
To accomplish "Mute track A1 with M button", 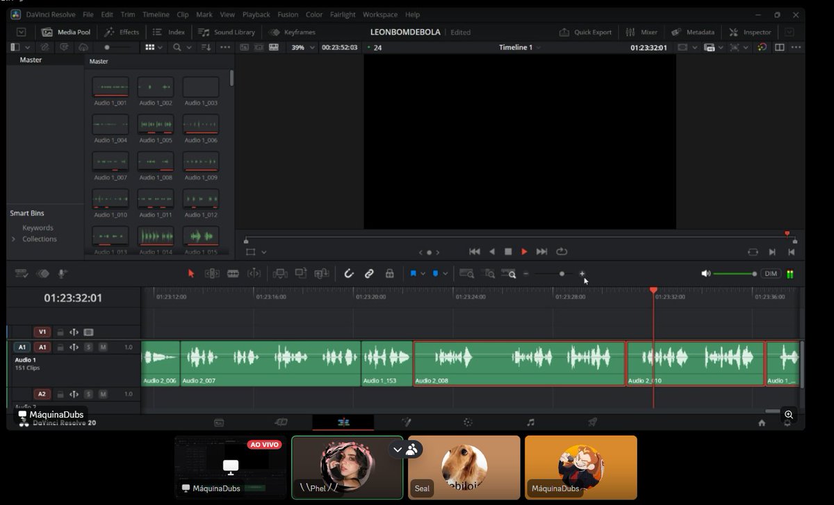I will 103,347.
